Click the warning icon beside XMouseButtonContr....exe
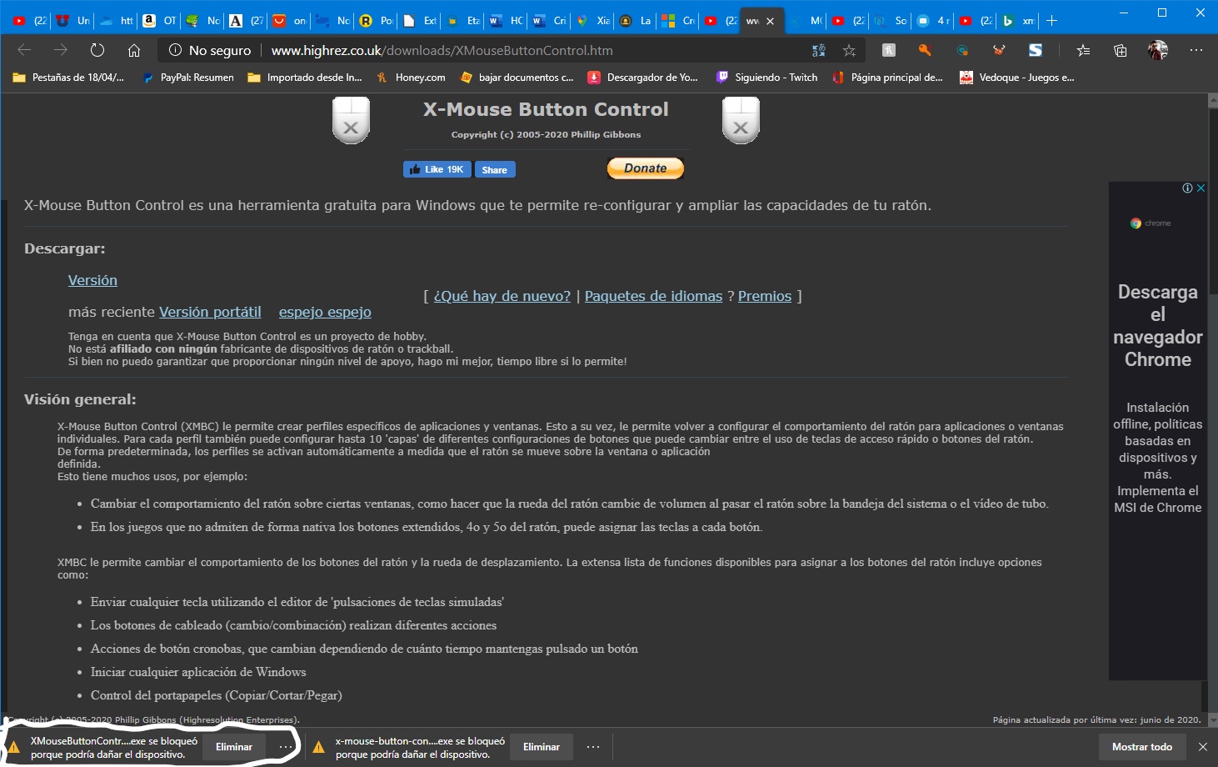The height and width of the screenshot is (767, 1218). (14, 747)
